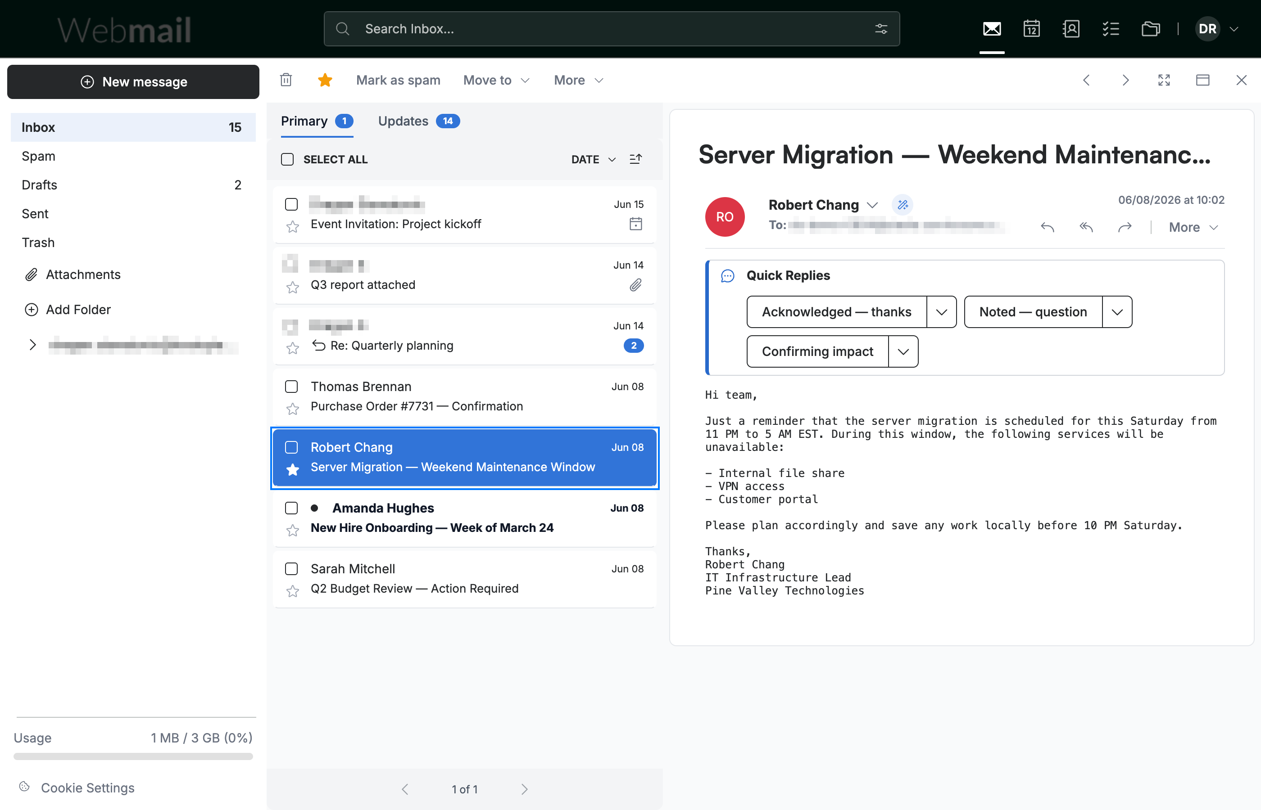Open Attachments folder in sidebar
Viewport: 1261px width, 810px height.
point(73,274)
